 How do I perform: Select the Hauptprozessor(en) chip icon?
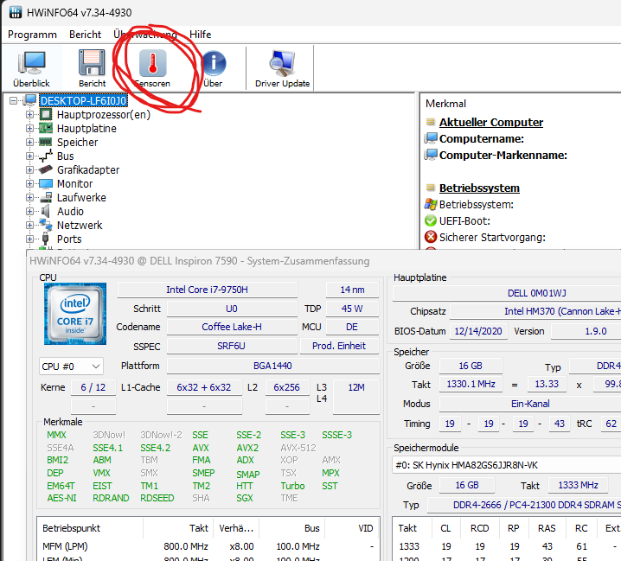tap(46, 115)
